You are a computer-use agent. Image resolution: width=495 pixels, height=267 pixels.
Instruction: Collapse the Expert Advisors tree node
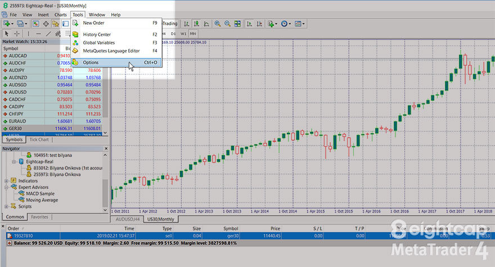tap(6, 187)
